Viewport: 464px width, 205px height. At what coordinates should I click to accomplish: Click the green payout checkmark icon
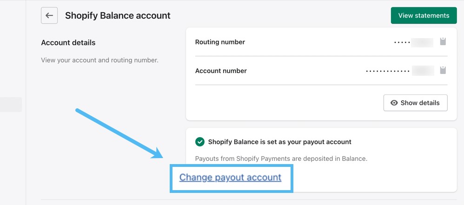coord(200,142)
